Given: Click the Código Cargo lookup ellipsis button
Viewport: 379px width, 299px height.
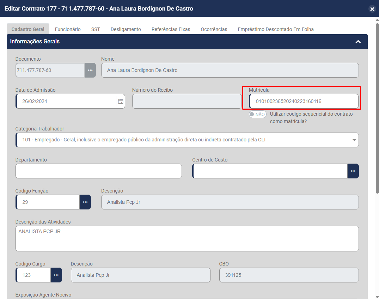Looking at the screenshot, I should click(x=56, y=275).
